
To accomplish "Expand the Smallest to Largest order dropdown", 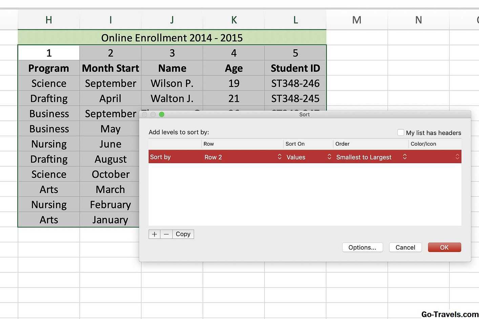I will (x=371, y=157).
